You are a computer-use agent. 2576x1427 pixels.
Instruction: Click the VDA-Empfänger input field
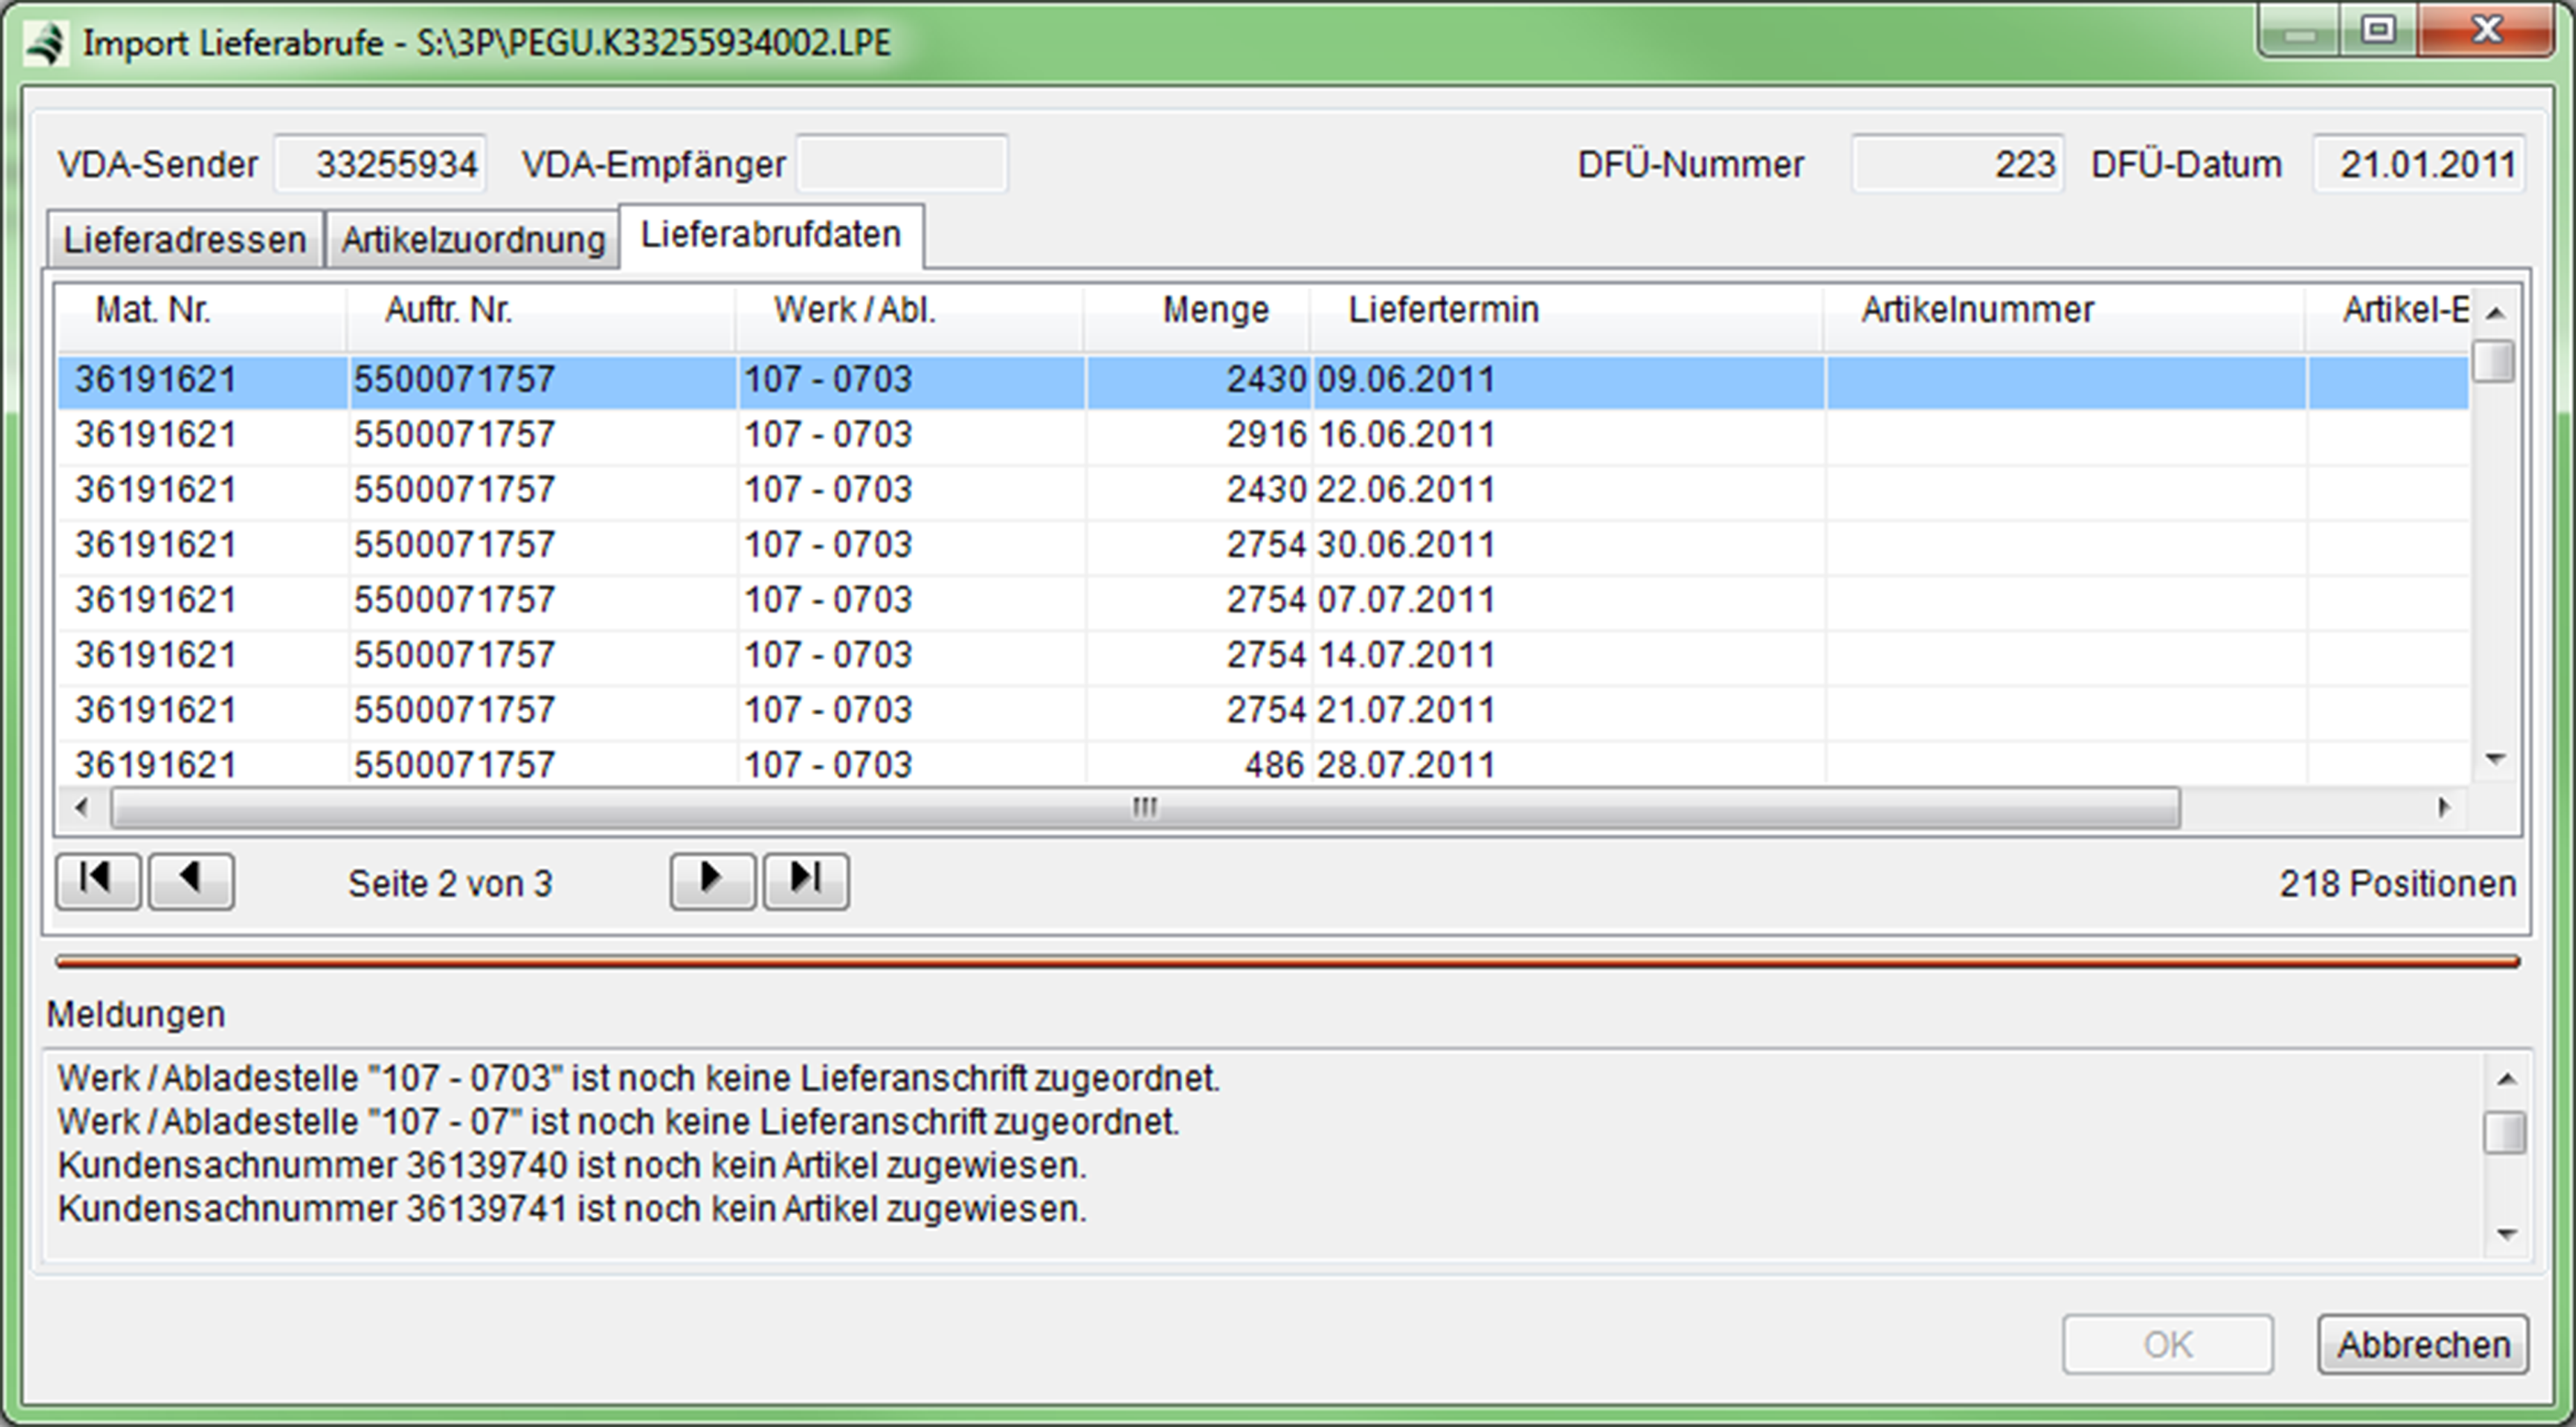(901, 164)
